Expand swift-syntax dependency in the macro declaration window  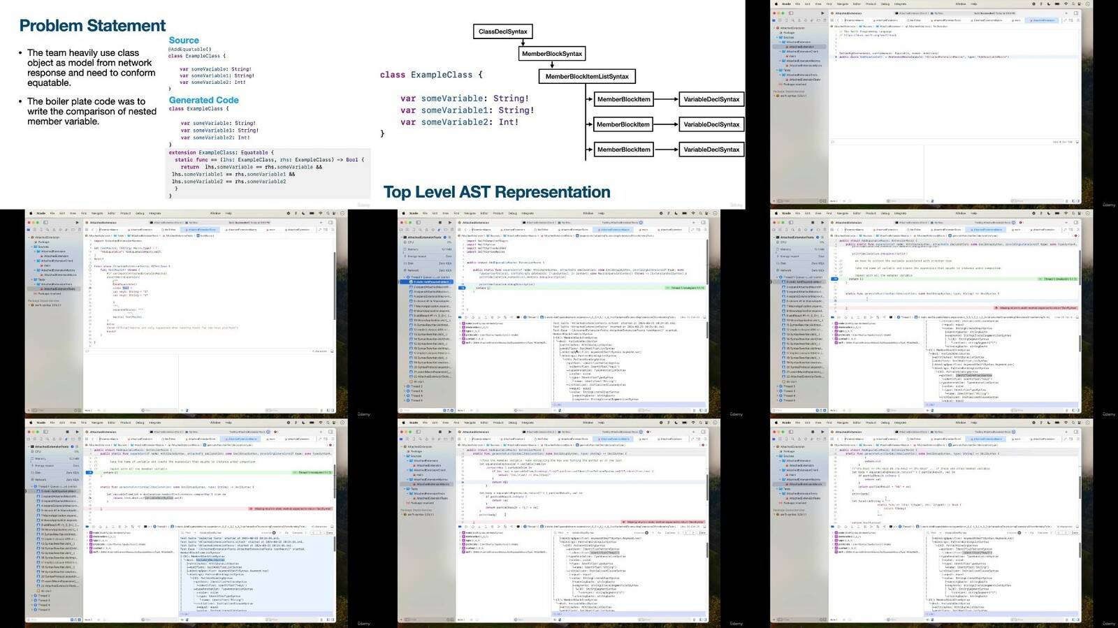pos(774,96)
